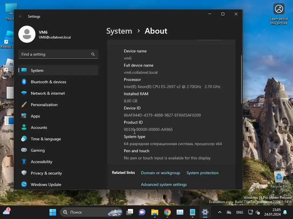Image resolution: width=293 pixels, height=219 pixels.
Task: Open the network tray icon
Action: pyautogui.click(x=250, y=212)
